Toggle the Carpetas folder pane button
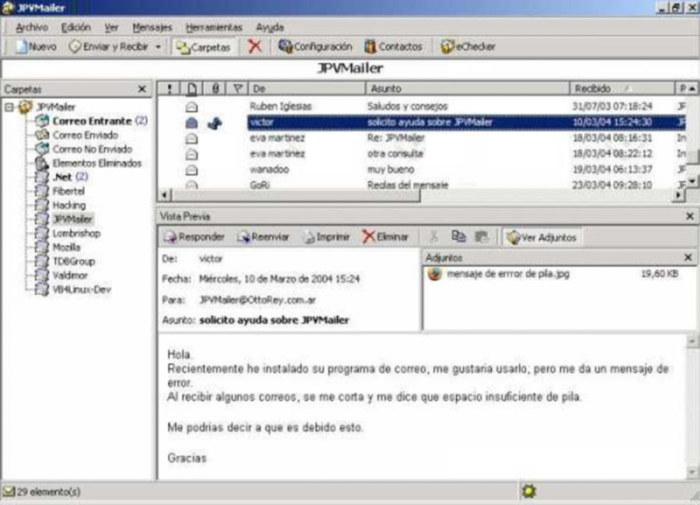700x505 pixels. (203, 47)
